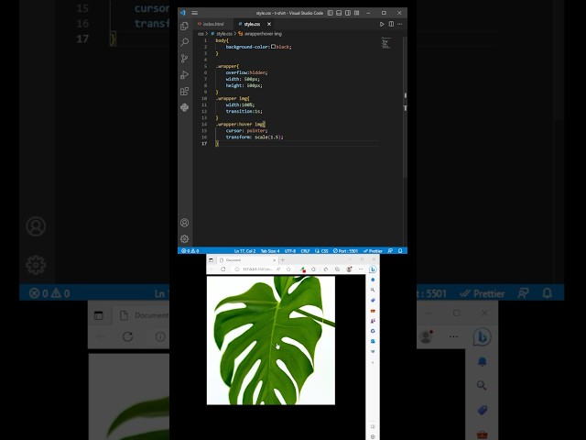Viewport: 586px width, 440px height.
Task: Select the sharp browser's 'Document' tab
Action: click(246, 260)
